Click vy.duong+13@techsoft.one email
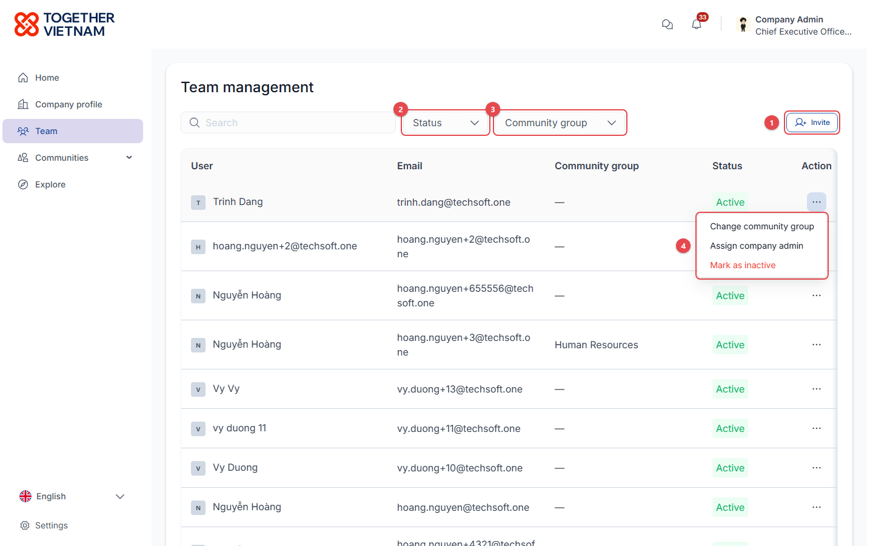 [x=460, y=389]
